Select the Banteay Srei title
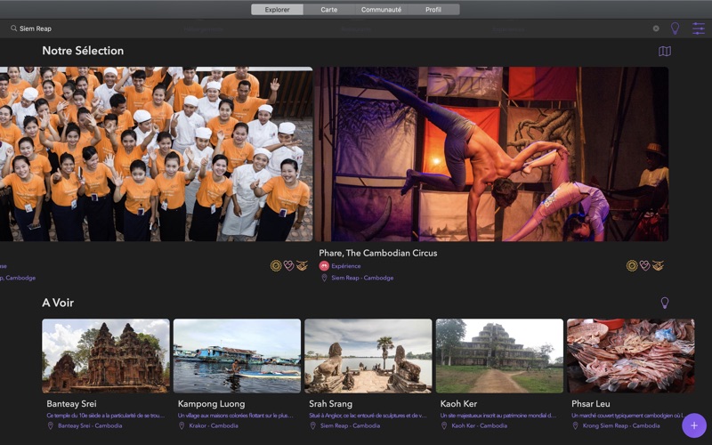The width and height of the screenshot is (712, 445). point(71,404)
